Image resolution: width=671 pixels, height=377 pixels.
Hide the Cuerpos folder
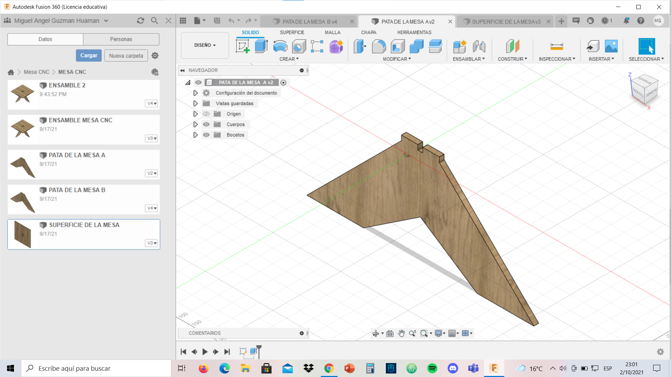tap(206, 124)
